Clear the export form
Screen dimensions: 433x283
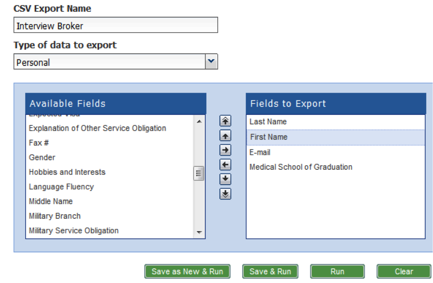pyautogui.click(x=404, y=272)
